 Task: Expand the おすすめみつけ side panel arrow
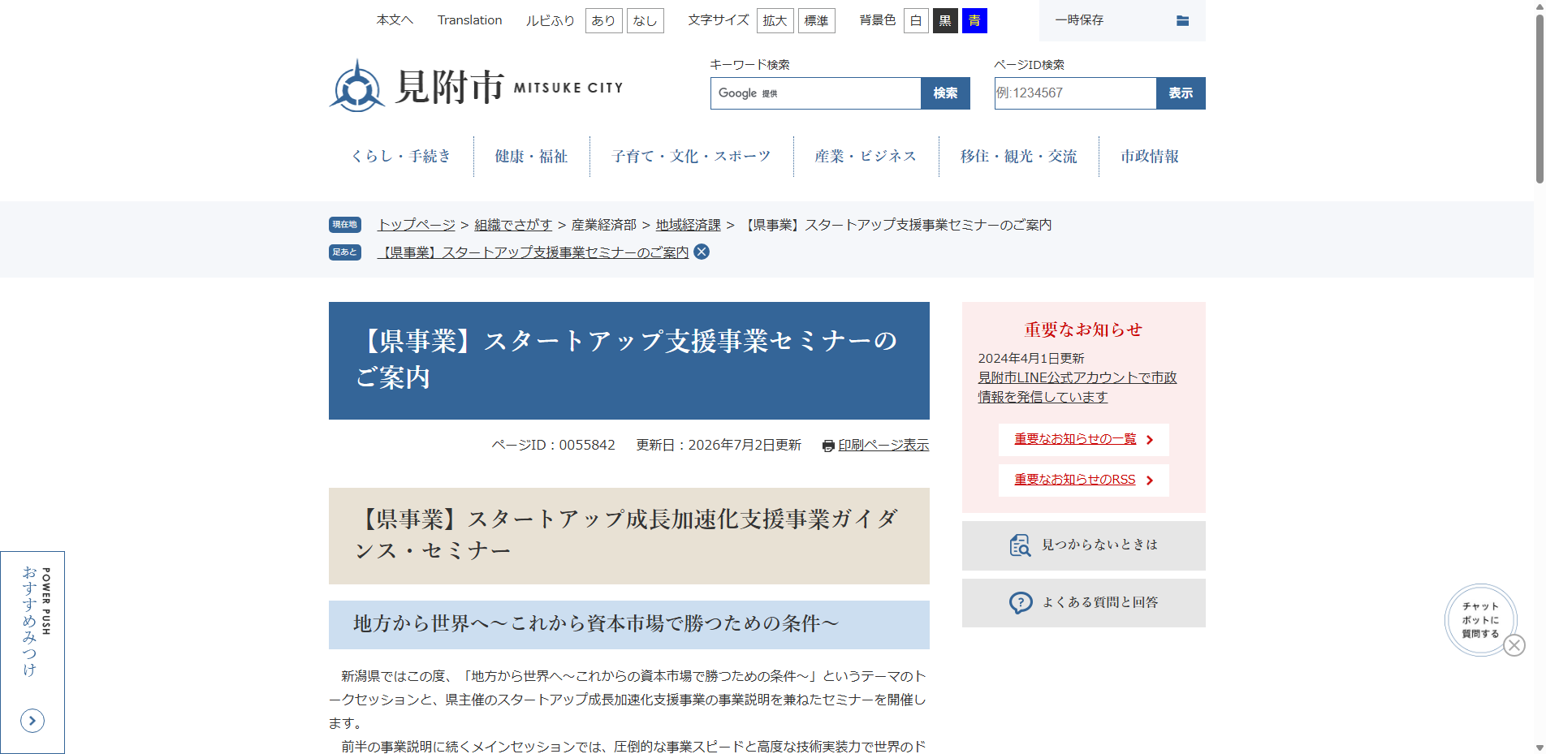tap(32, 720)
